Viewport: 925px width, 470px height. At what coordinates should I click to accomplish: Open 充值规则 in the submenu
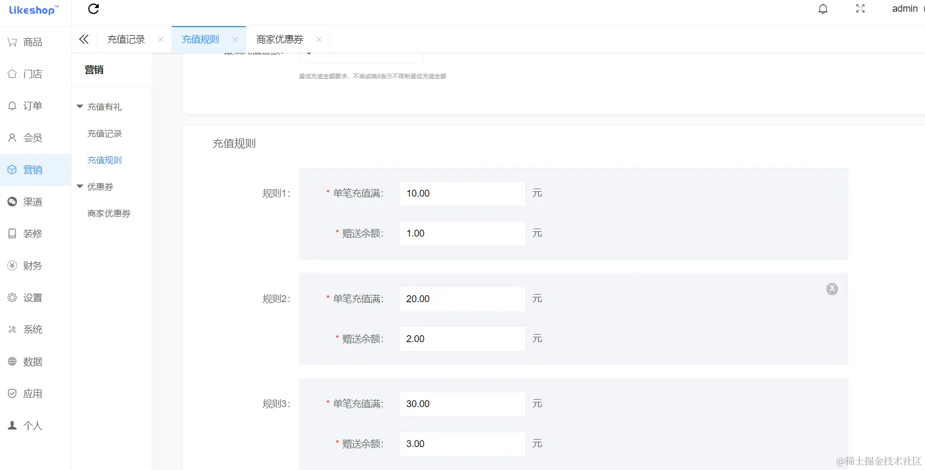[x=104, y=160]
